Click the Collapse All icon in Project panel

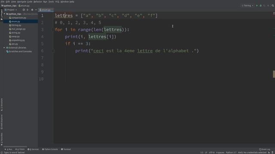point(27,10)
